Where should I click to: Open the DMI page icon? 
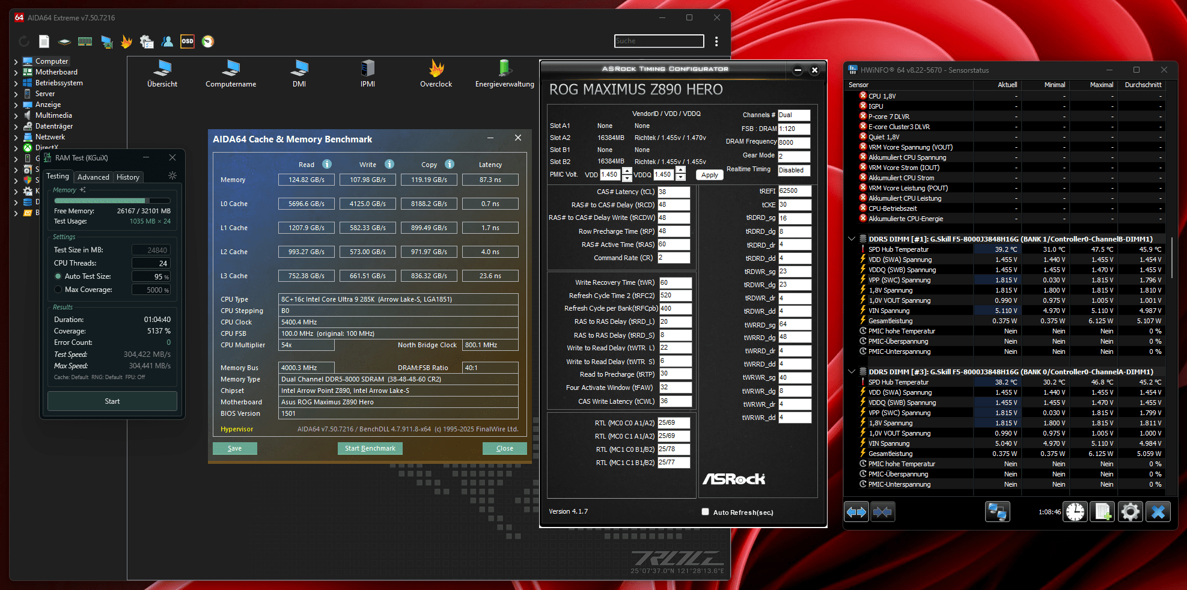pos(299,74)
